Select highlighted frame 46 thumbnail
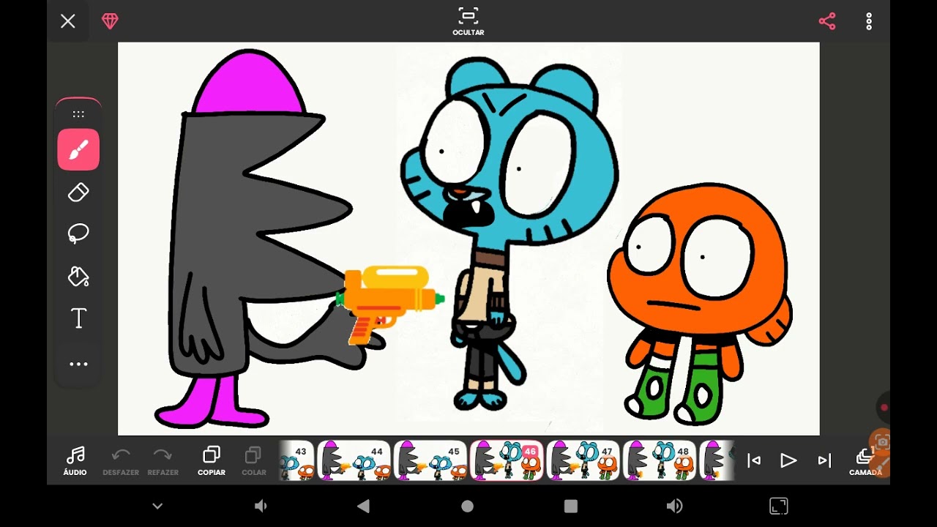 (507, 460)
